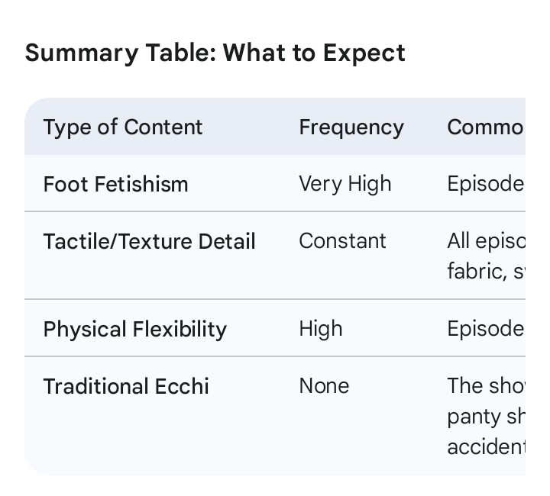Click the 'Constant' frequency cell
The height and width of the screenshot is (496, 550).
[342, 241]
